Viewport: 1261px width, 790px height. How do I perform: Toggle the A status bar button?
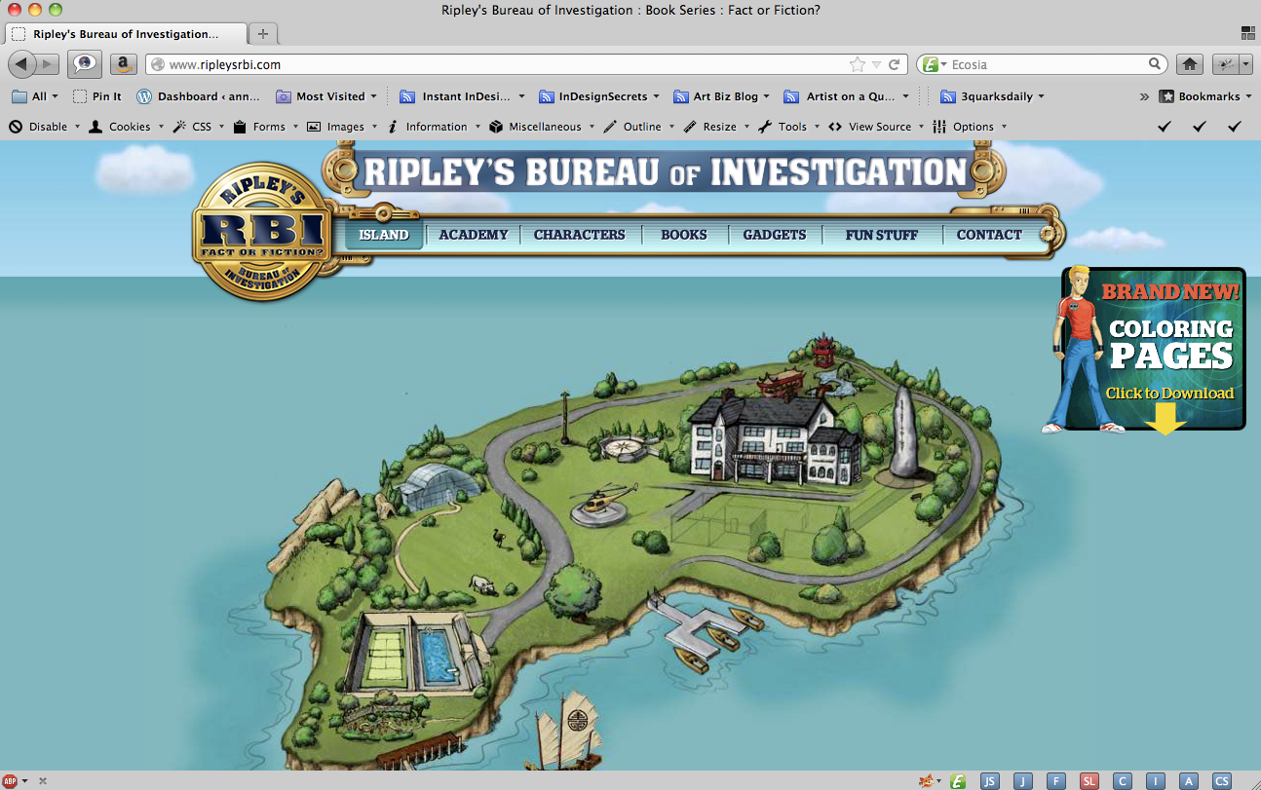(x=1188, y=781)
